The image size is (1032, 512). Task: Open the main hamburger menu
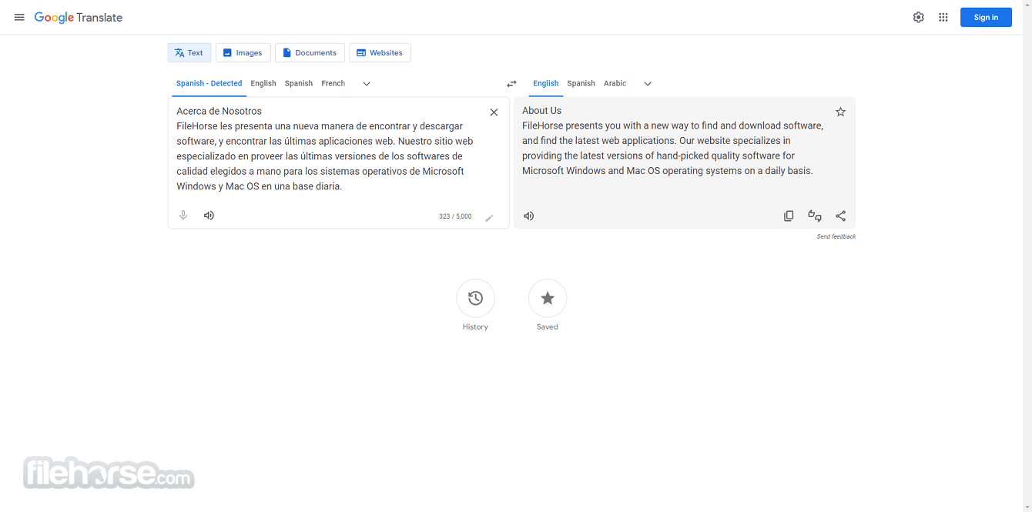click(19, 18)
